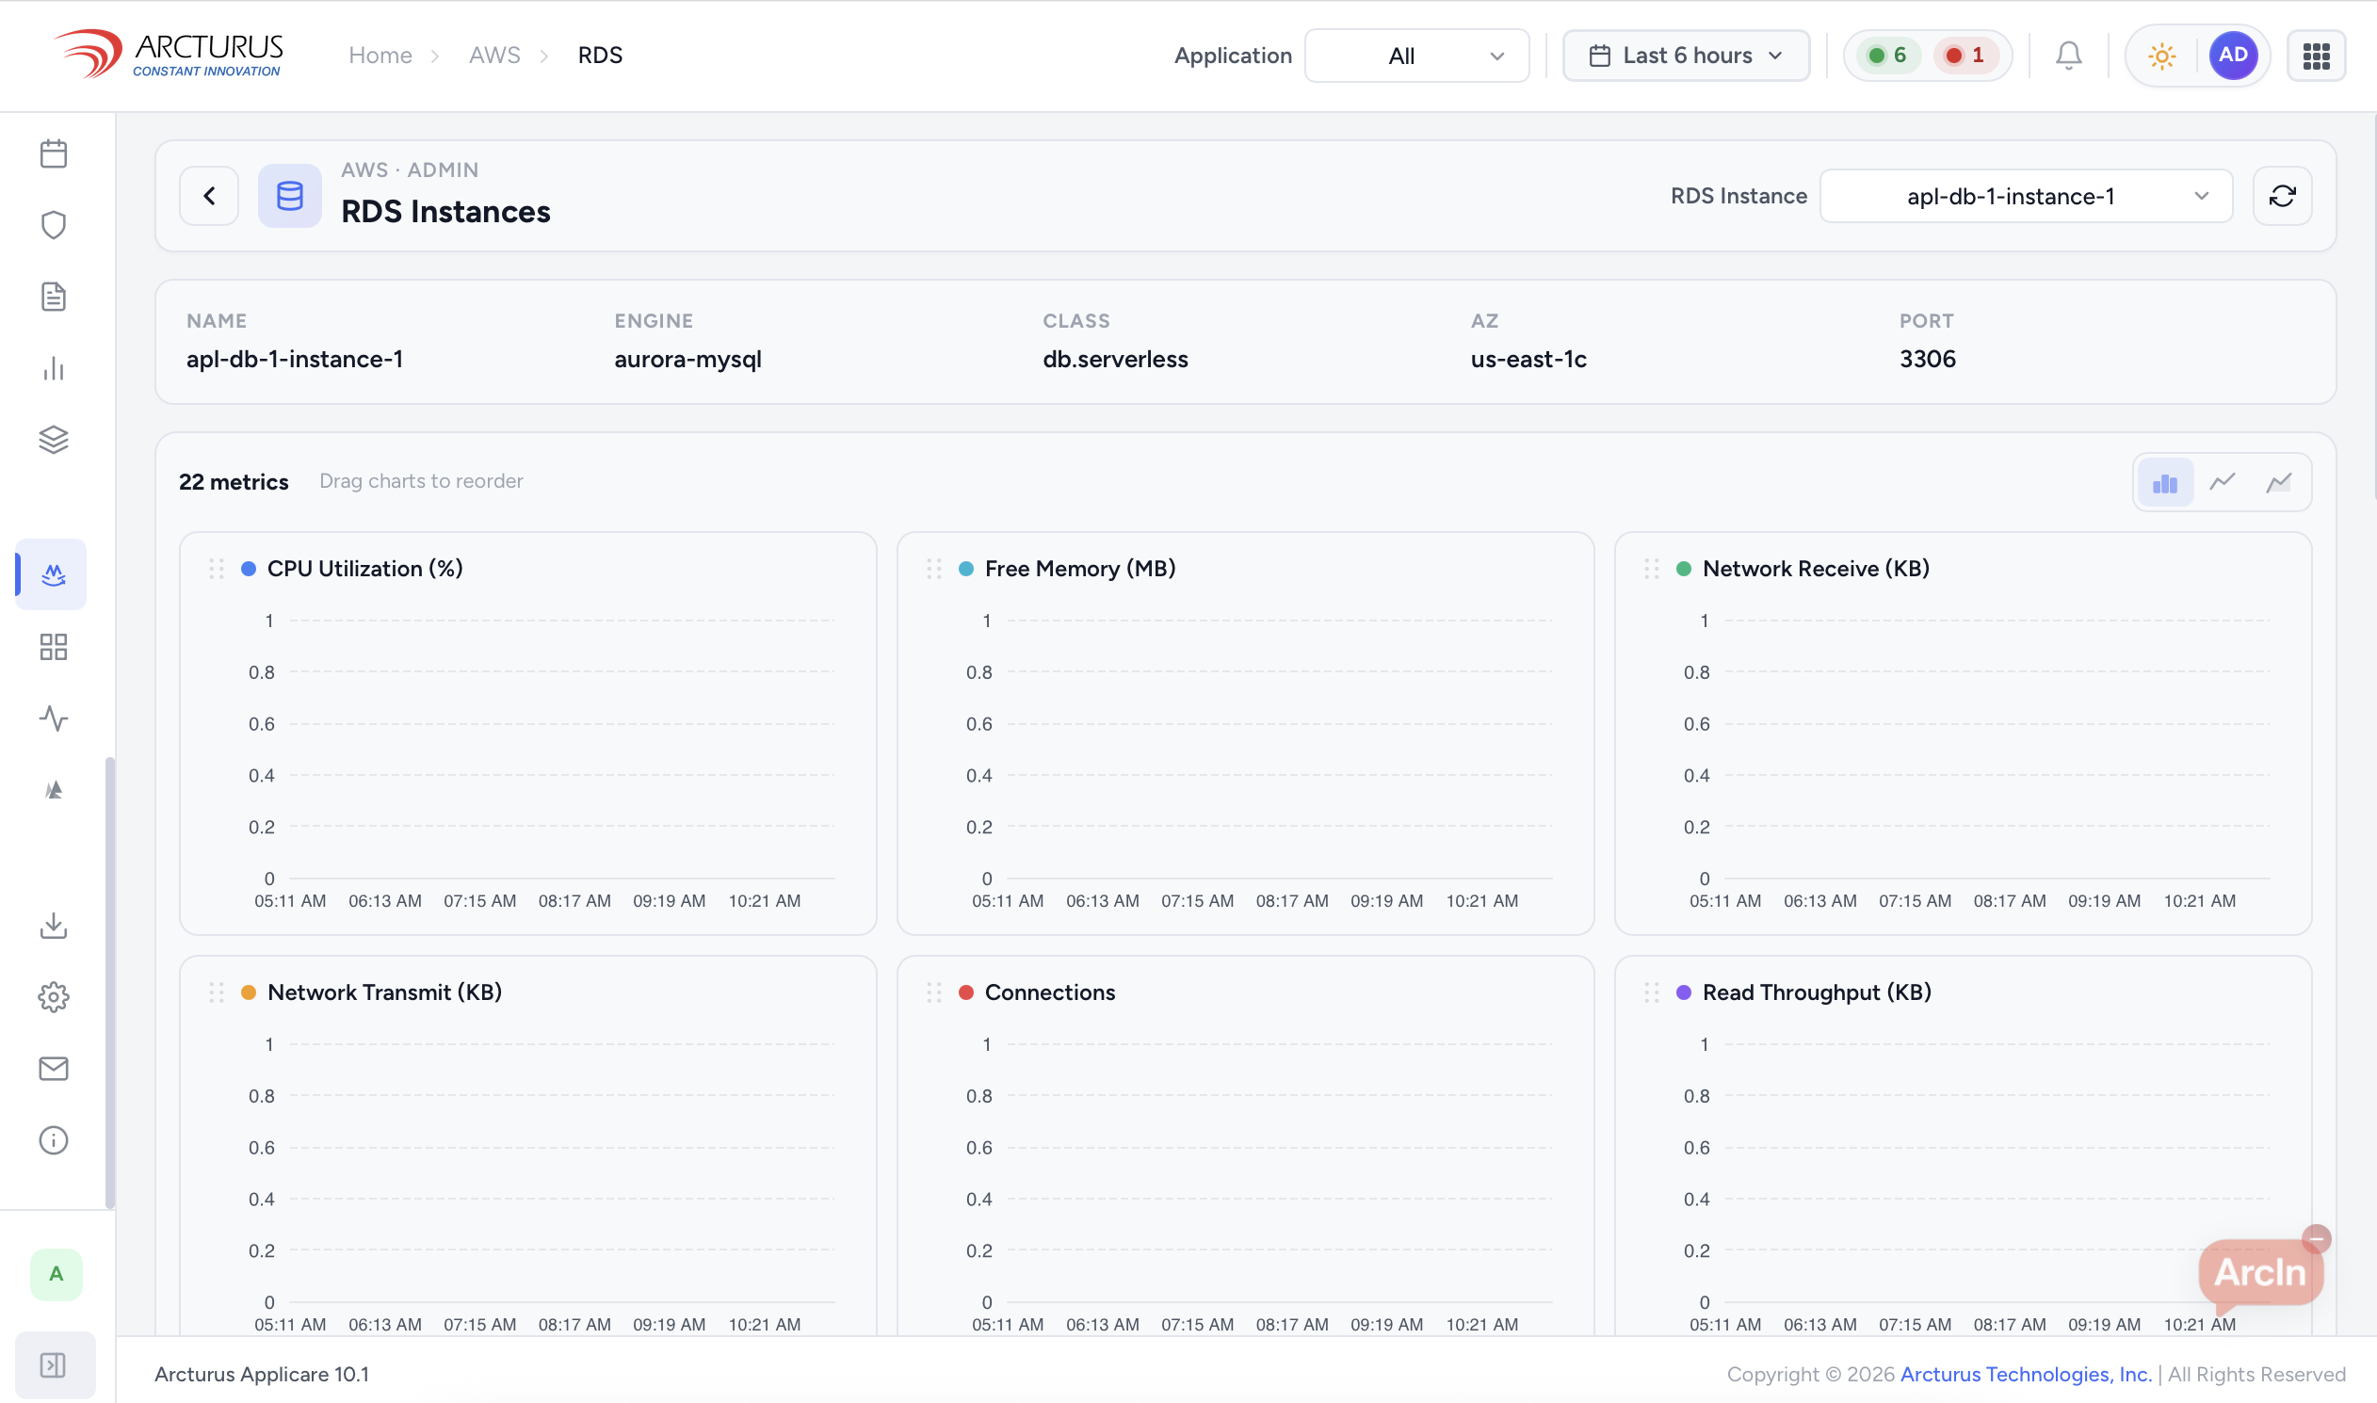Viewport: 2377px width, 1403px height.
Task: Open the document report sidebar icon
Action: pos(54,297)
